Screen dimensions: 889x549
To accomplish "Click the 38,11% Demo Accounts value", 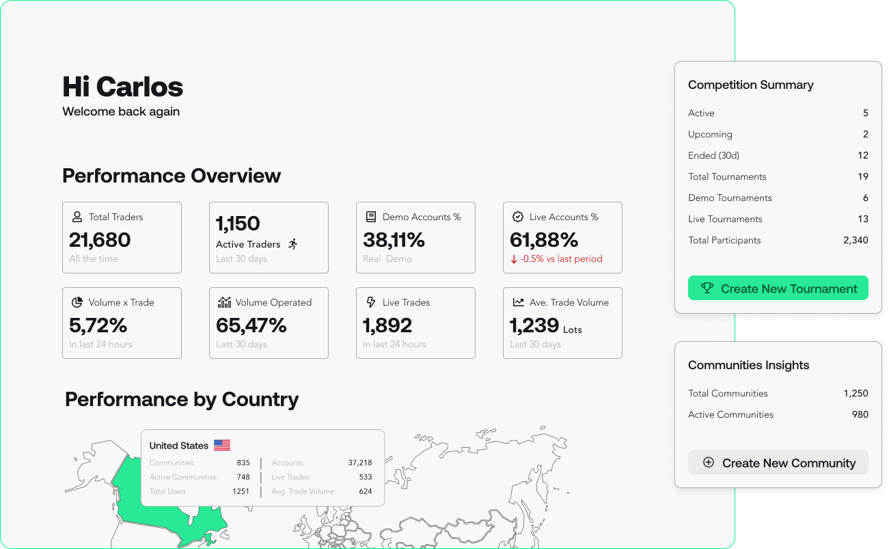I will 394,240.
